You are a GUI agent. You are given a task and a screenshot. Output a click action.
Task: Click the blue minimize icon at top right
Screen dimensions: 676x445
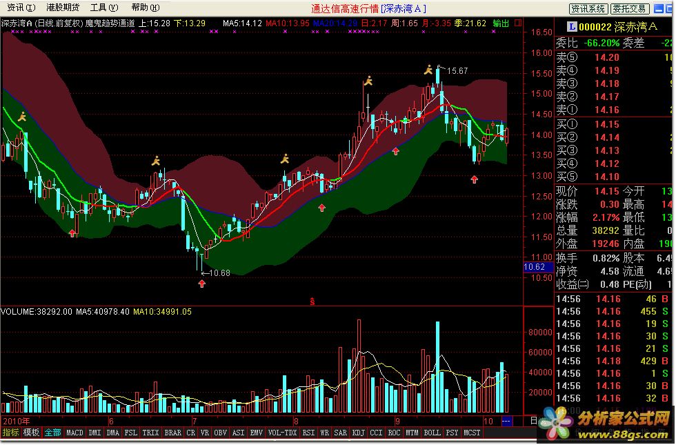point(659,8)
